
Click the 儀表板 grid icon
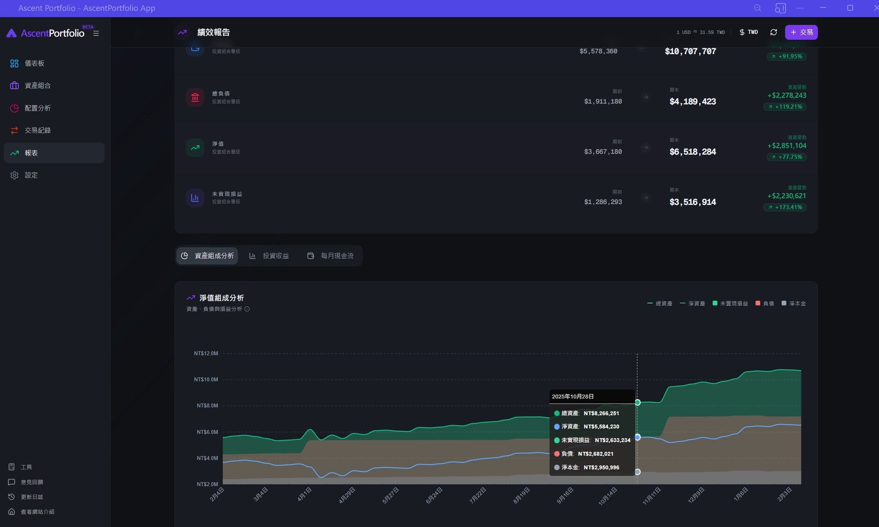click(x=14, y=63)
